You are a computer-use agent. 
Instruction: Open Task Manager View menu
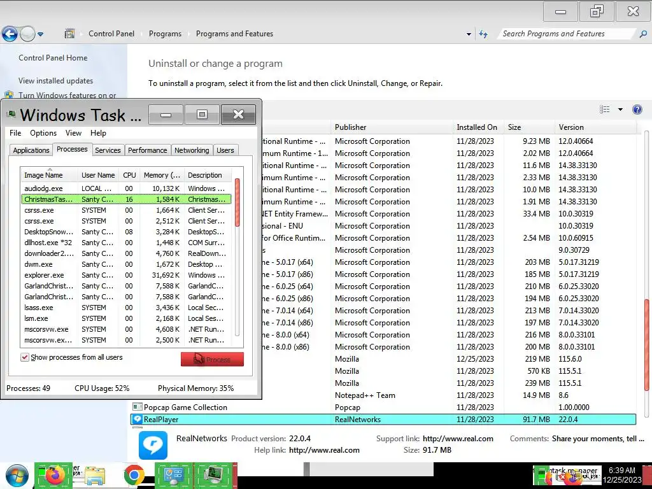pos(73,133)
